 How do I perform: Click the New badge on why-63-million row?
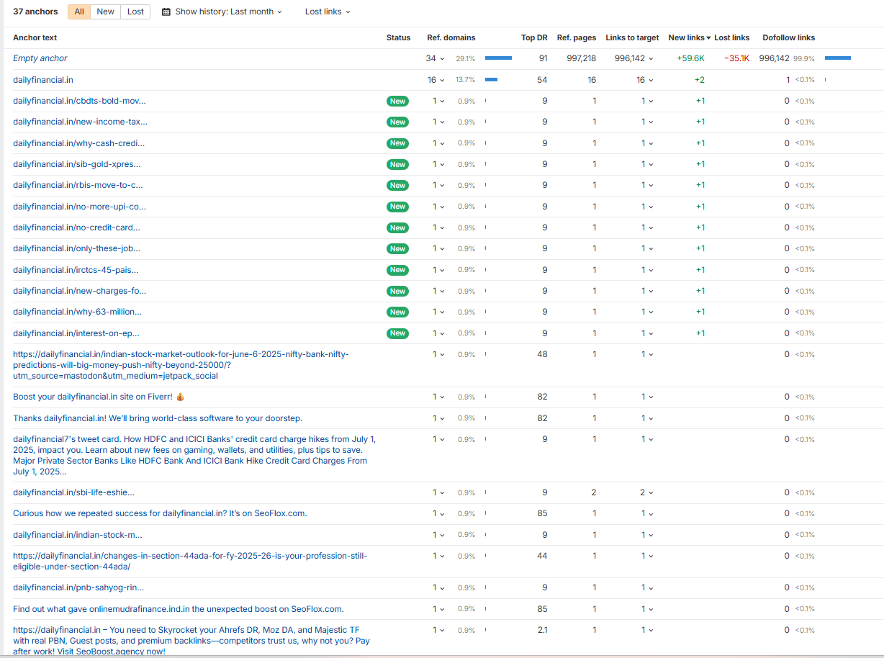click(397, 312)
